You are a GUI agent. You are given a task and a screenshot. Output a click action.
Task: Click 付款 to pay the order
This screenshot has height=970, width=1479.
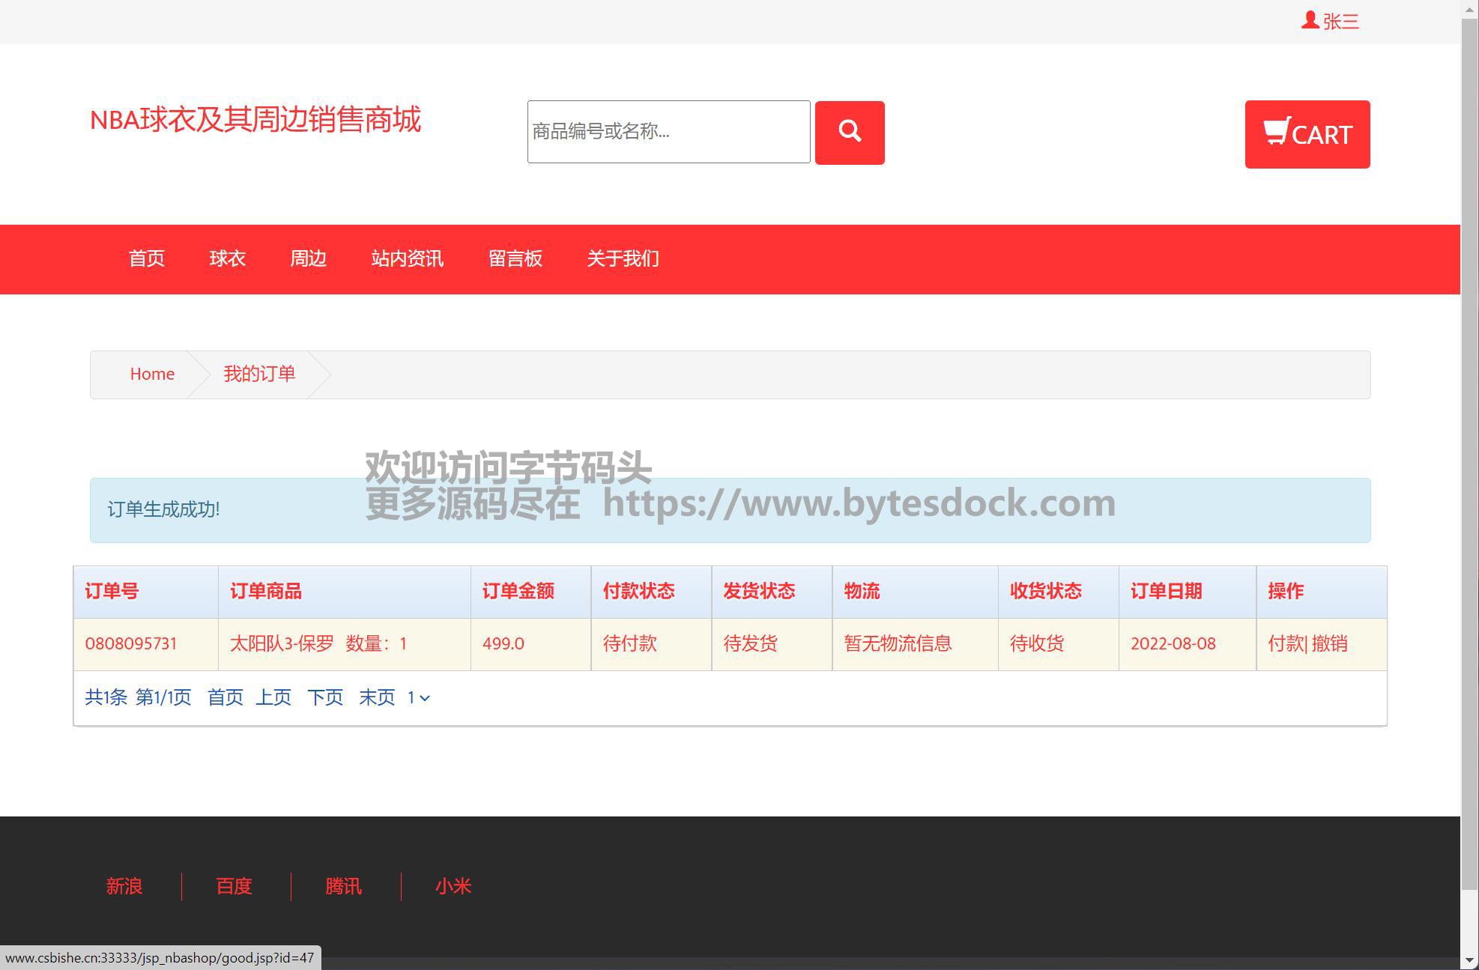tap(1285, 643)
